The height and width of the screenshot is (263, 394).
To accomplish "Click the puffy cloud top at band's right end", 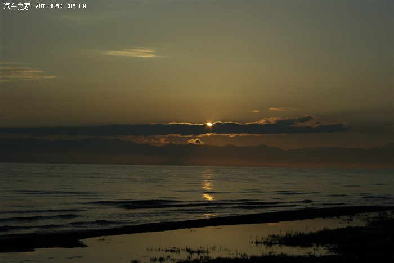I will point(303,119).
